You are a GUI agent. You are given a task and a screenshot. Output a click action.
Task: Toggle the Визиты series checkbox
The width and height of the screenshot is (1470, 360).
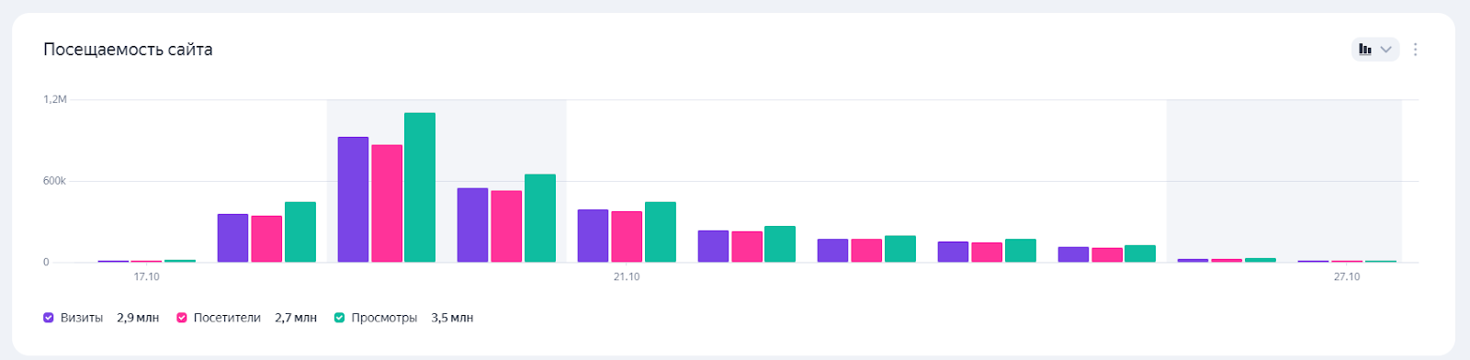pyautogui.click(x=49, y=318)
